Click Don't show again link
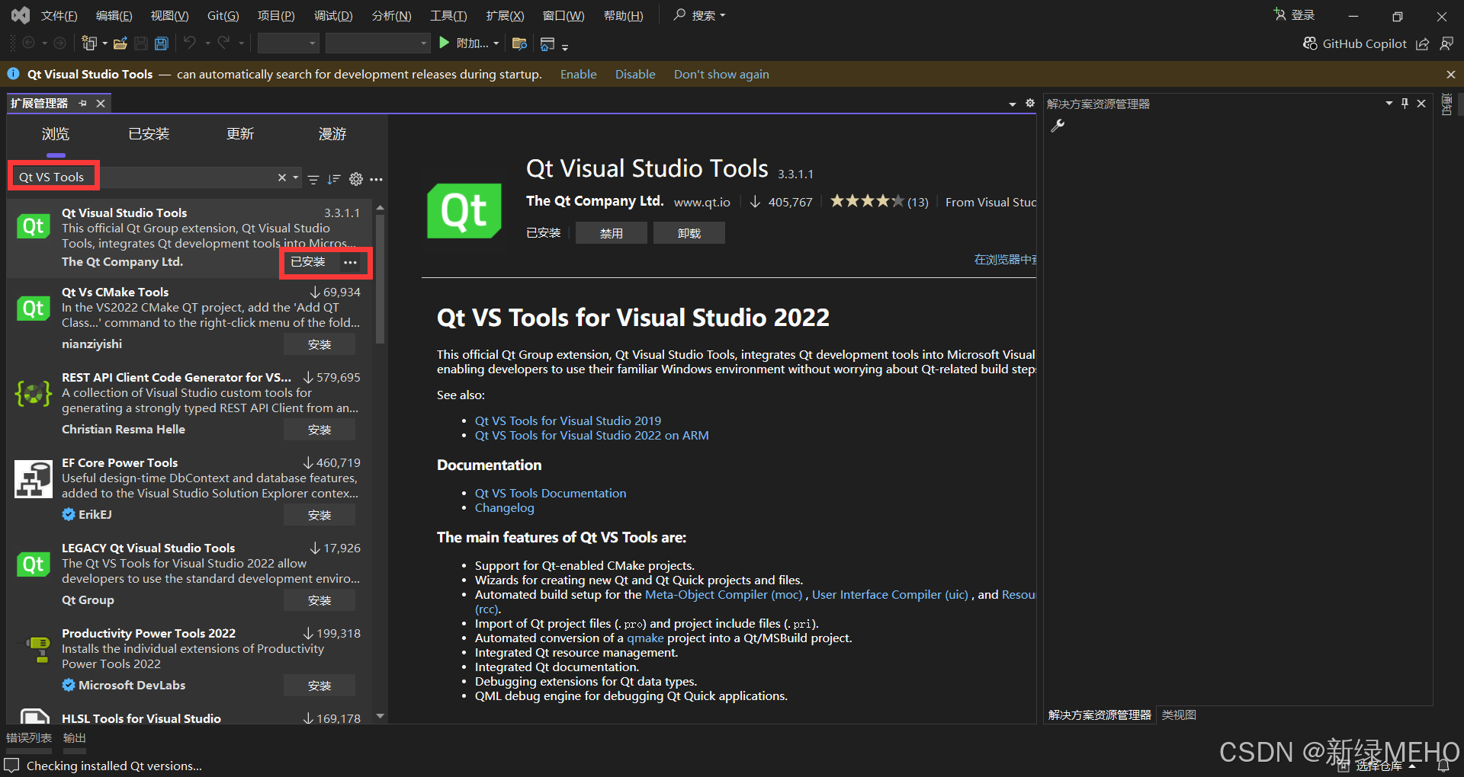Image resolution: width=1464 pixels, height=777 pixels. pos(721,74)
